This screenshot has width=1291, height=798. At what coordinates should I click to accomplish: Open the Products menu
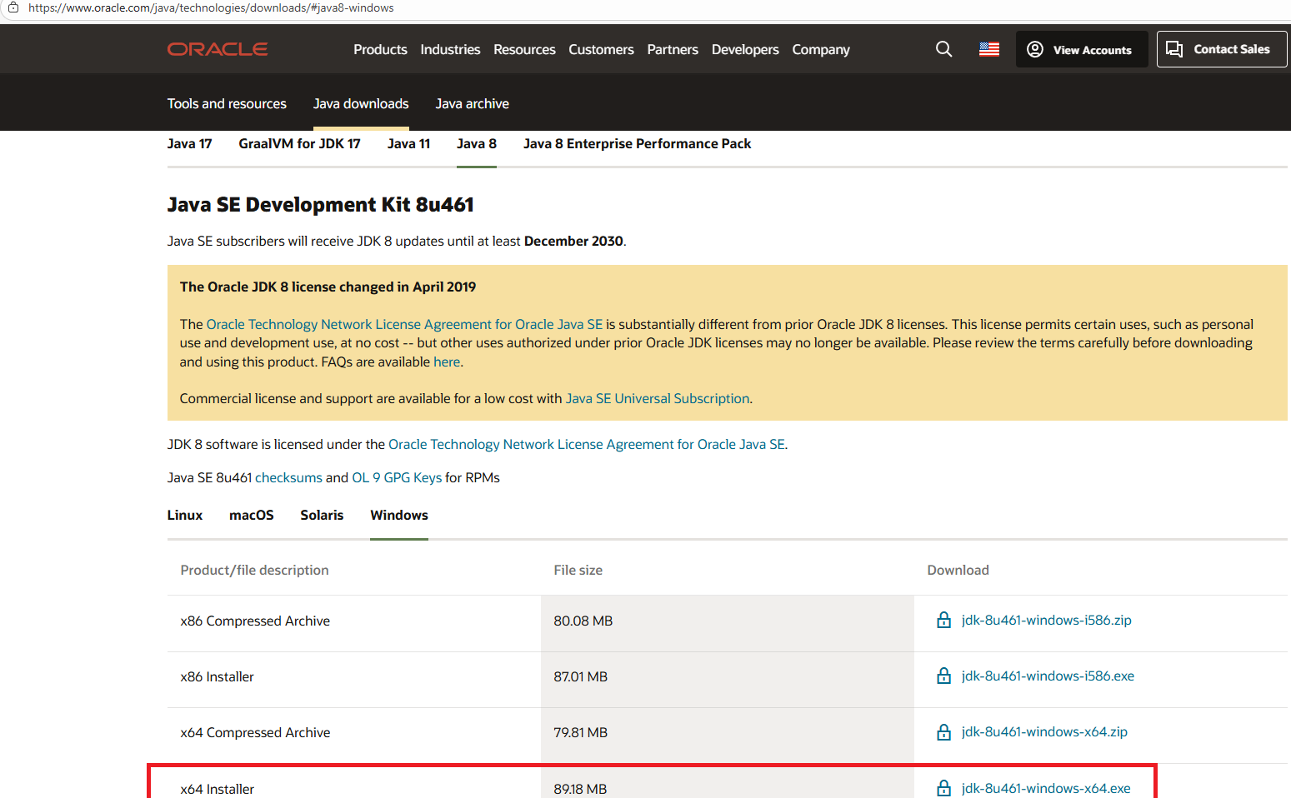[x=380, y=49]
